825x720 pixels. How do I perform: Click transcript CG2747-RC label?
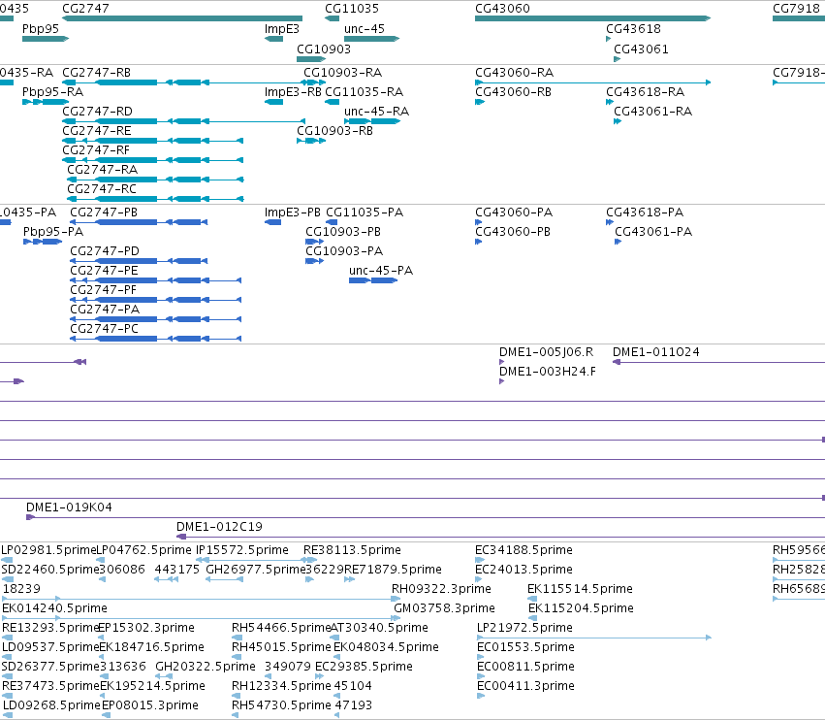point(102,188)
